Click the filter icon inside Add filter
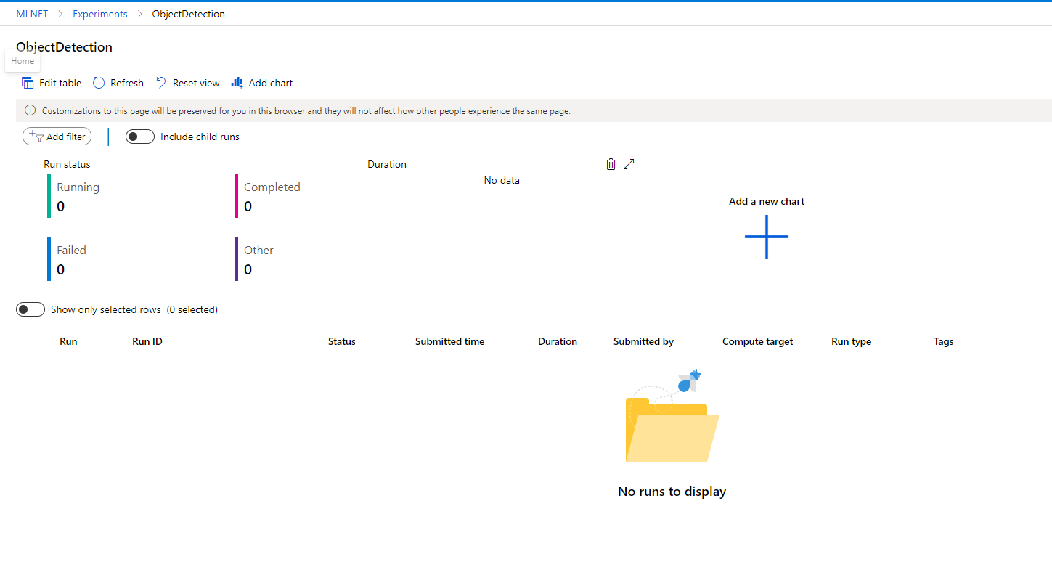This screenshot has height=578, width=1052. tap(38, 137)
